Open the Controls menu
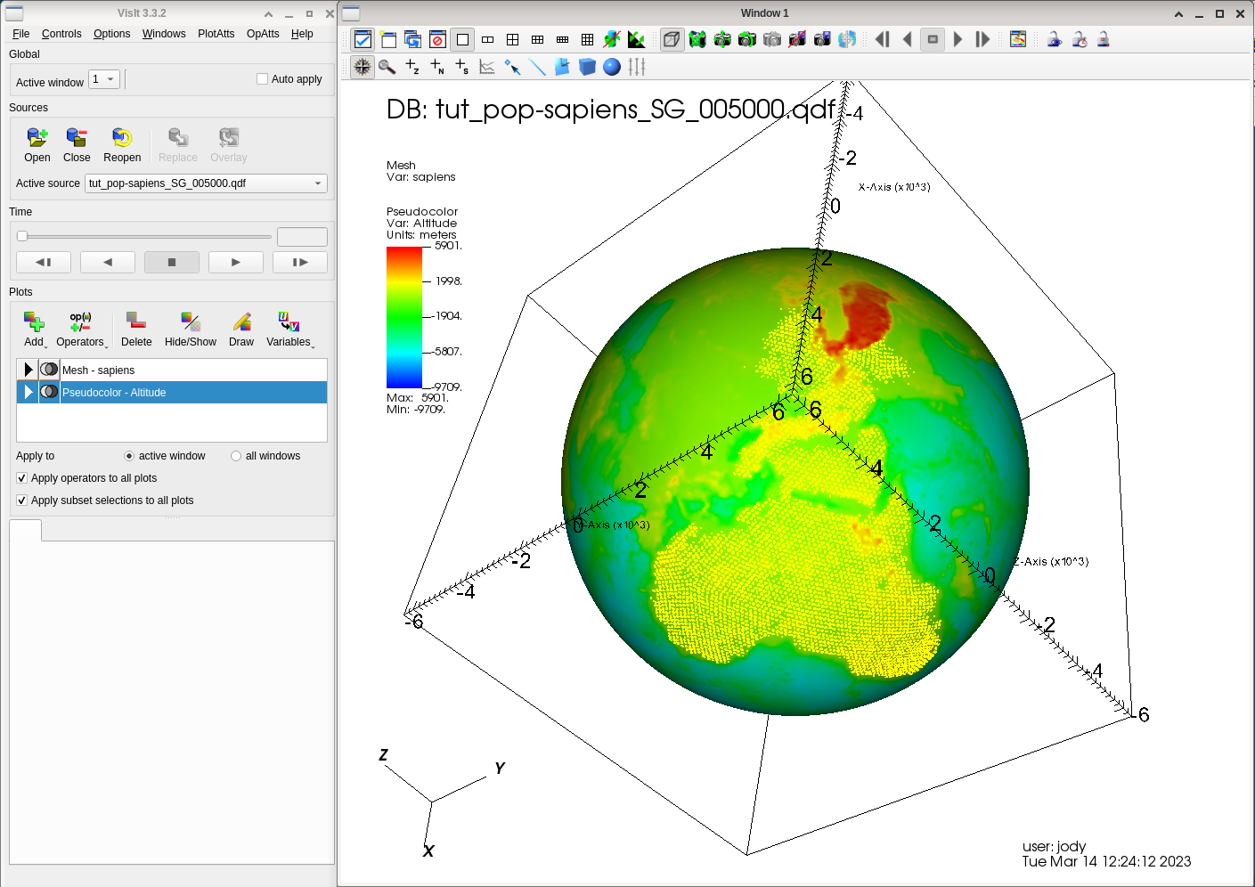Image resolution: width=1255 pixels, height=887 pixels. click(x=61, y=34)
